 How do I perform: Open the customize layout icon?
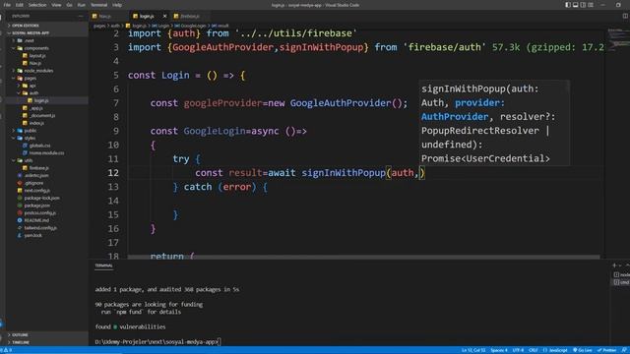click(x=591, y=5)
